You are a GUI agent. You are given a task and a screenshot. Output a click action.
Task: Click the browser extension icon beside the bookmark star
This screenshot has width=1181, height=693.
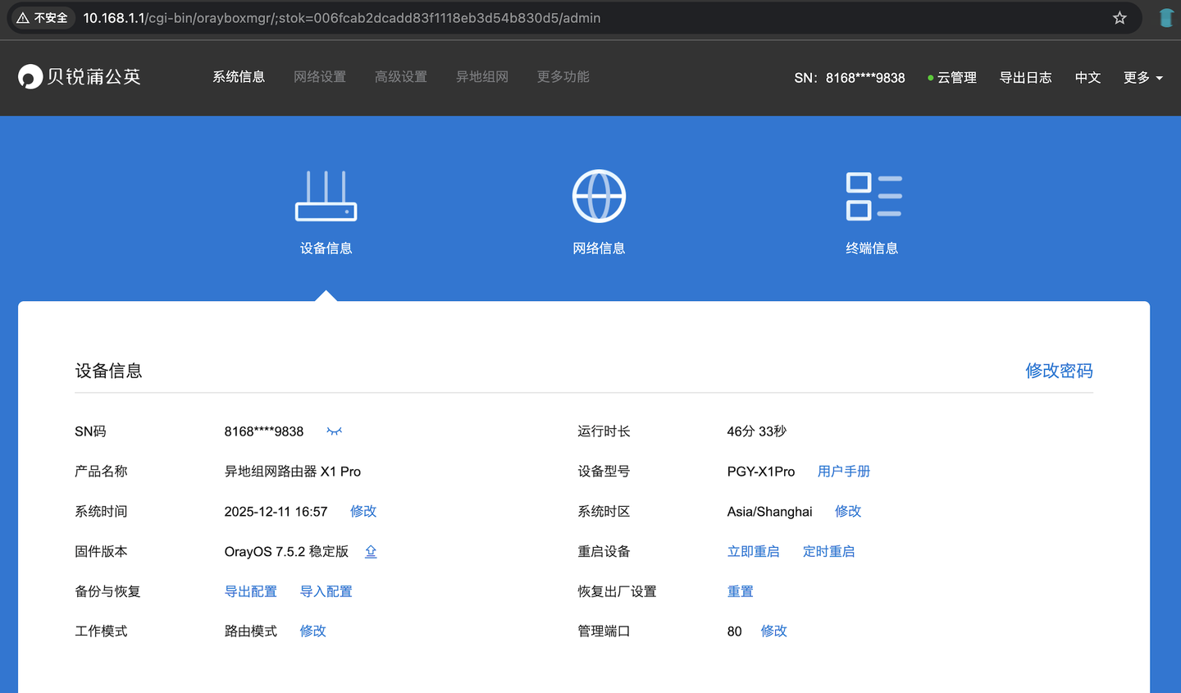point(1166,18)
